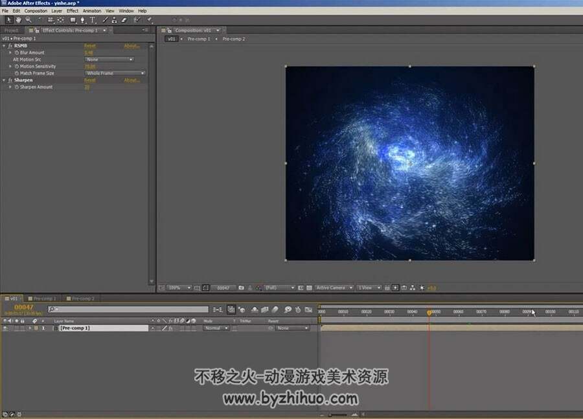Select the Type text tool
The image size is (583, 419).
click(93, 19)
